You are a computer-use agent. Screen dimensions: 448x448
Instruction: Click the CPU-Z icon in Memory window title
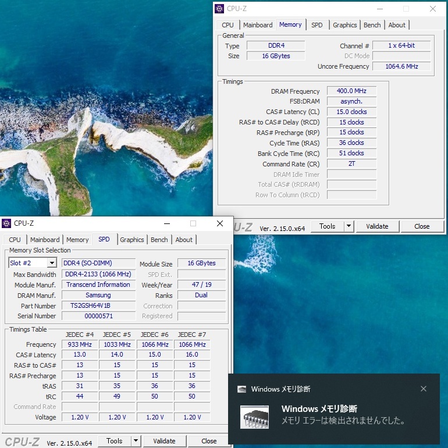tap(219, 9)
